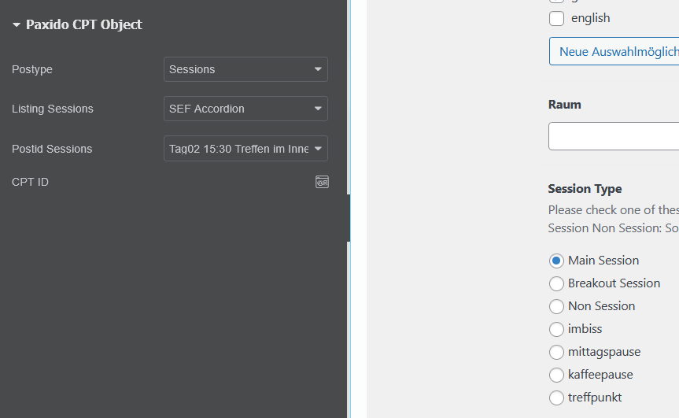Image resolution: width=679 pixels, height=418 pixels.
Task: Open the Postid Sessions dropdown
Action: [245, 149]
